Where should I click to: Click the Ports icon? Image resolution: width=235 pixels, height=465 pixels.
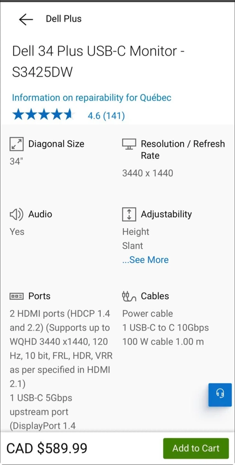[16, 296]
